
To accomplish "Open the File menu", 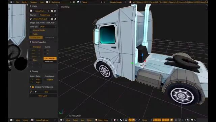I will [17, 2].
